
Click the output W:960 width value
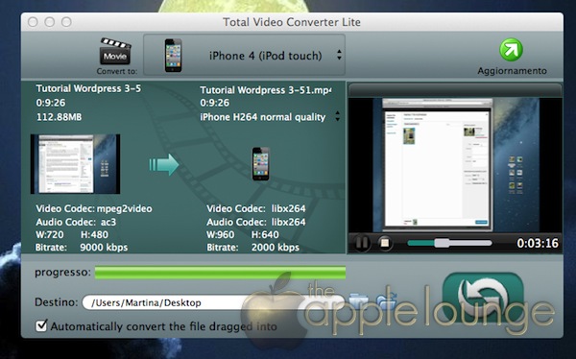pos(220,234)
